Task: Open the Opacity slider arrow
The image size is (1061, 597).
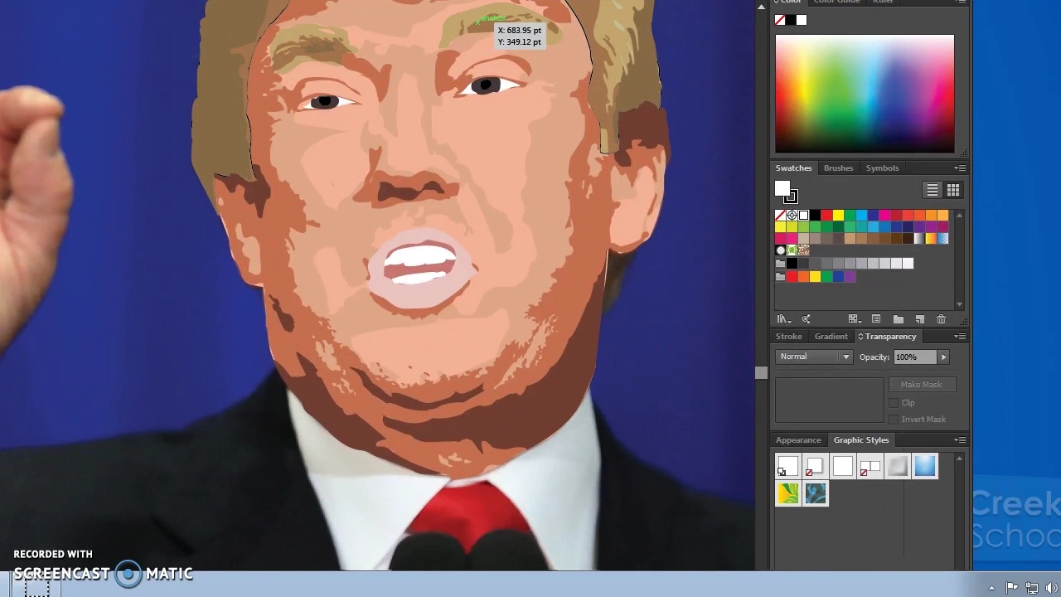Action: 943,357
